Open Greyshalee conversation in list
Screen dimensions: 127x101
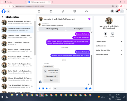click(x=17, y=58)
